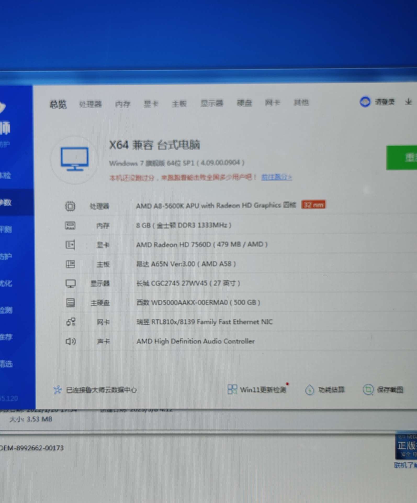Screen dimensions: 417x503
Task: Click the 联机了解 link in background window
Action: (405, 466)
